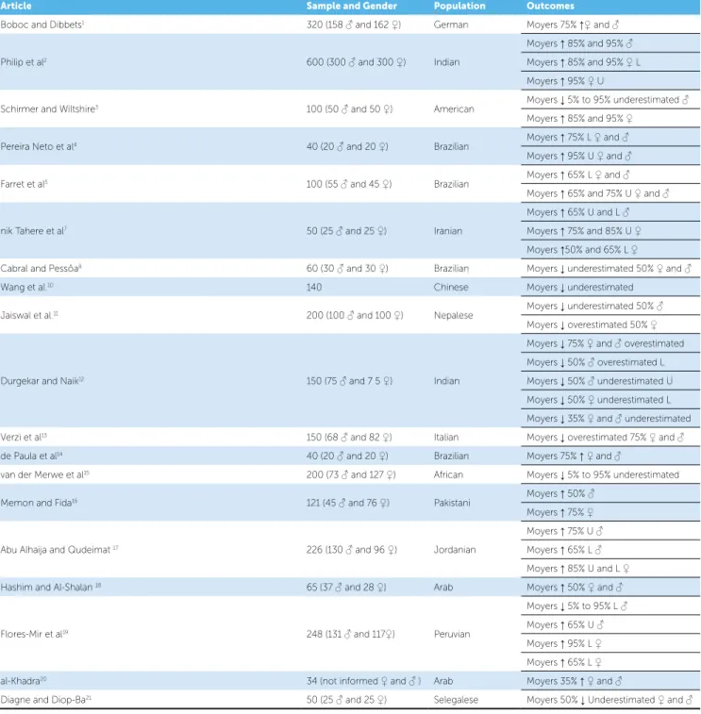The width and height of the screenshot is (701, 714).
Task: Click the 'Italian' population cell
Action: (x=446, y=437)
